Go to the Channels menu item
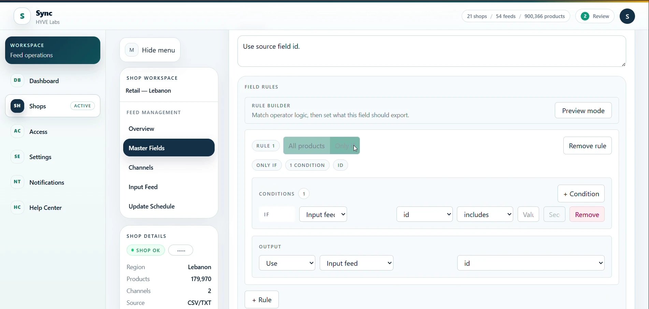 [x=169, y=168]
